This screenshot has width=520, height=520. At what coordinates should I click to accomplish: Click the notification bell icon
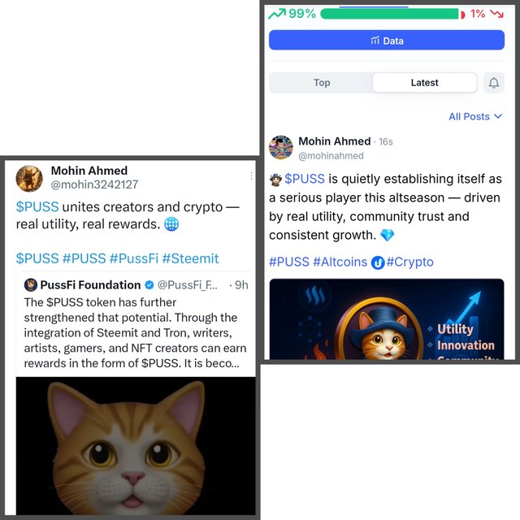494,83
